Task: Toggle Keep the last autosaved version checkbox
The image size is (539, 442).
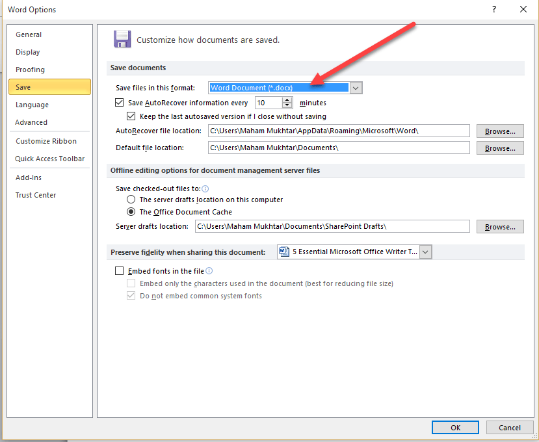Action: 131,116
